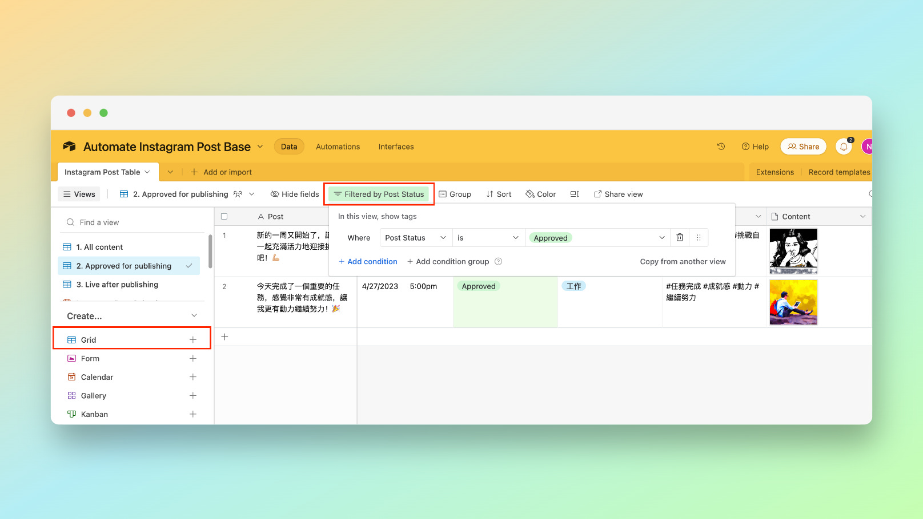Viewport: 923px width, 519px height.
Task: Click Copy from another view
Action: click(x=683, y=261)
